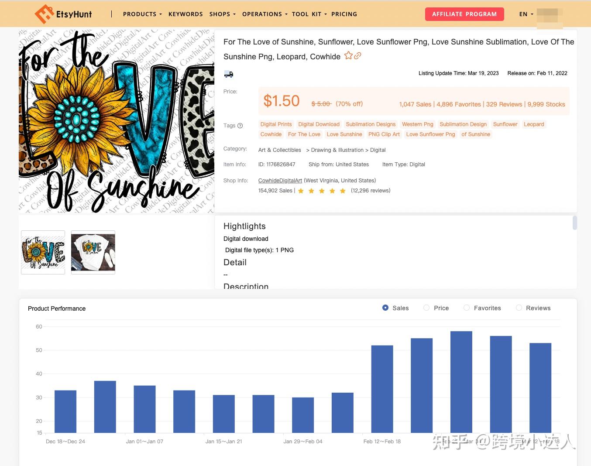Select the first design thumbnail image
This screenshot has width=591, height=466.
point(43,253)
